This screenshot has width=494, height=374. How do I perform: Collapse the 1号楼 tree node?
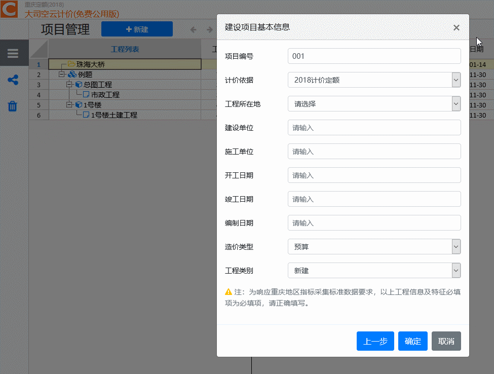point(70,105)
